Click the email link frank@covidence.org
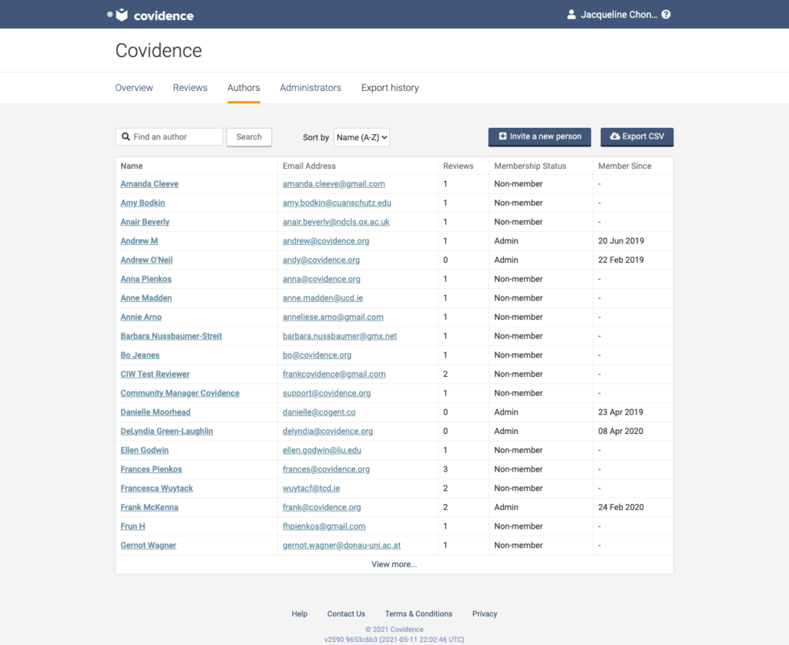The width and height of the screenshot is (789, 645). point(321,508)
